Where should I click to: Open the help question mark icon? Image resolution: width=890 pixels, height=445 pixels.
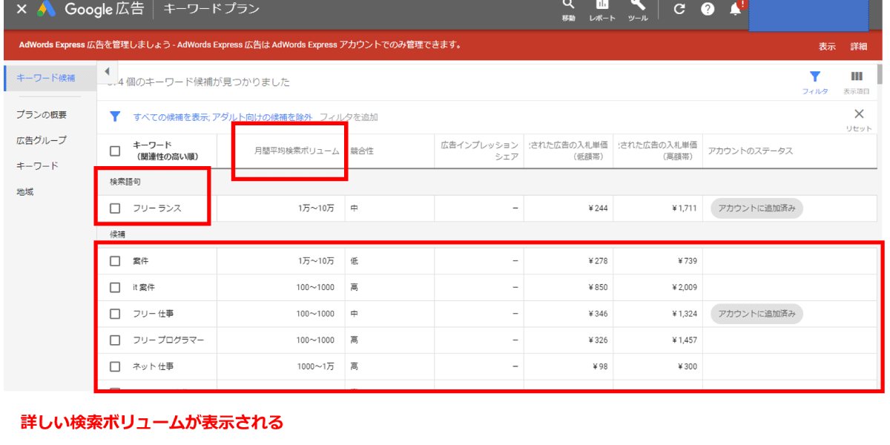coord(708,10)
